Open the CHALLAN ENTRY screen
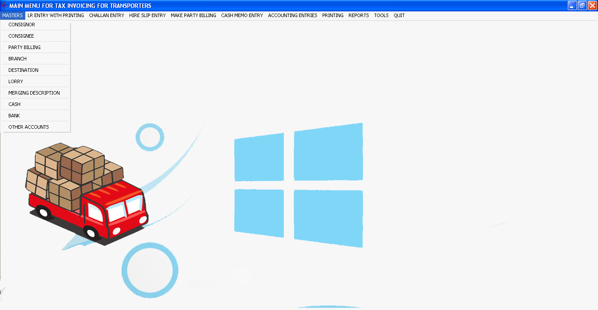 (x=106, y=15)
